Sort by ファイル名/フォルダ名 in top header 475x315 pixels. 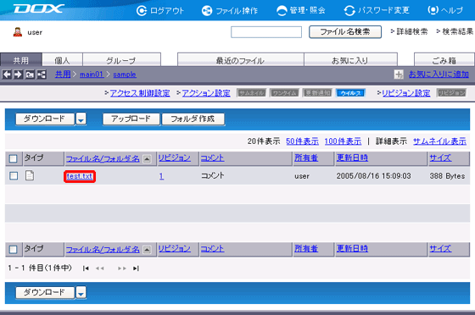[103, 158]
